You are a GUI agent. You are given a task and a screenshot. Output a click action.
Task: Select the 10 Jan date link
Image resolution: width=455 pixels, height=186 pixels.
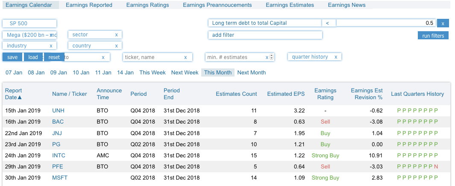pos(81,72)
